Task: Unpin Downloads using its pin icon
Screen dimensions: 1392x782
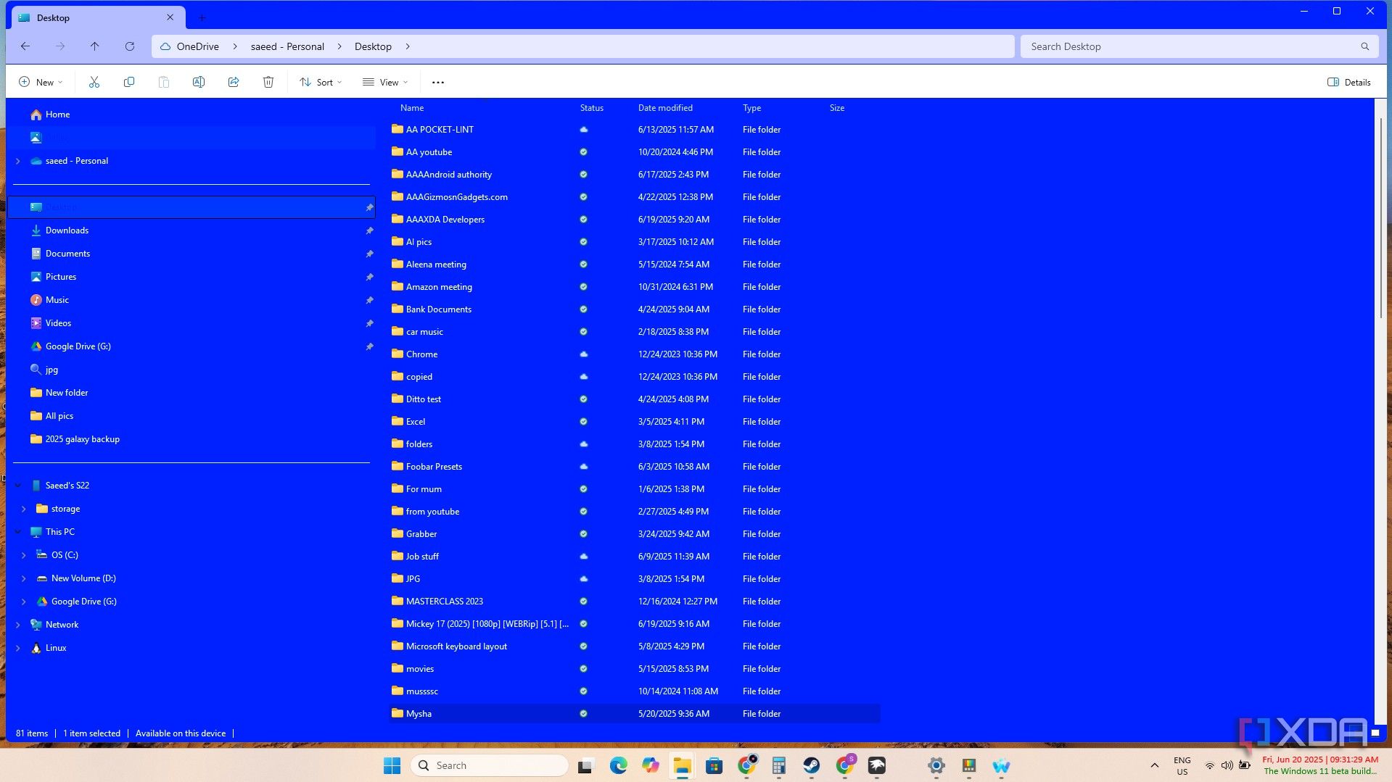Action: click(x=369, y=230)
